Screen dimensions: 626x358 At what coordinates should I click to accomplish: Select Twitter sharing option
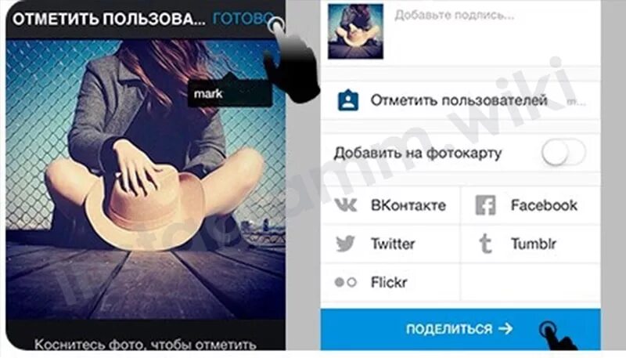click(x=390, y=244)
